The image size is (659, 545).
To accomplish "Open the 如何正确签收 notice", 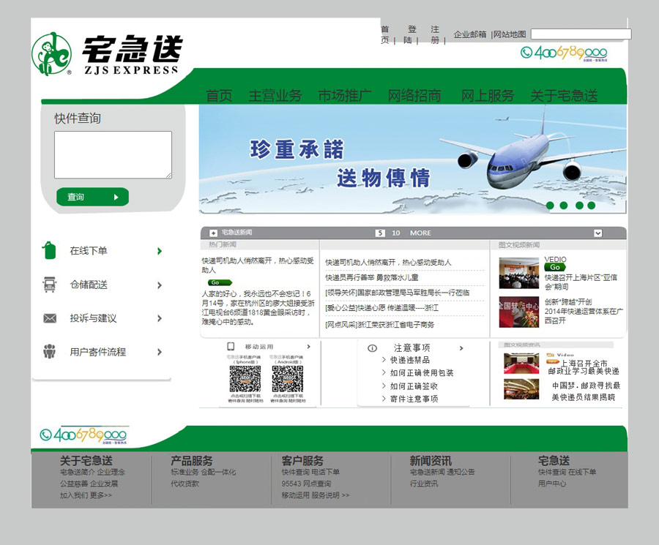I will tap(414, 386).
